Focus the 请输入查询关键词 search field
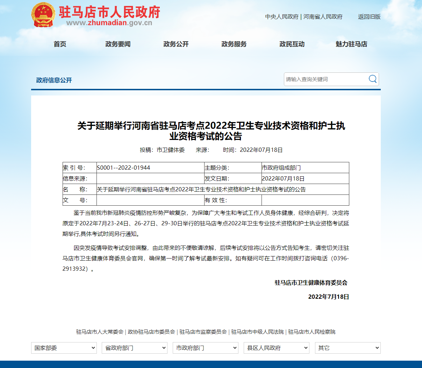Image resolution: width=422 pixels, height=368 pixels. (x=326, y=79)
